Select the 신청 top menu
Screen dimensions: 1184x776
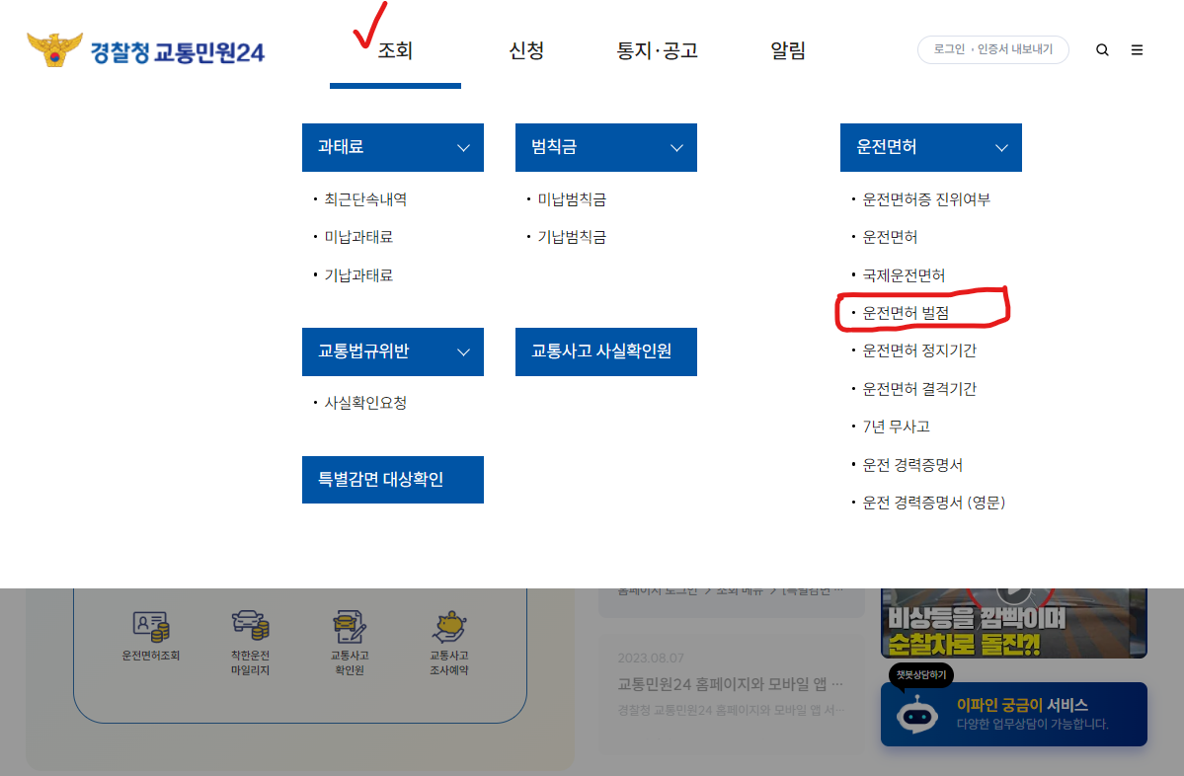click(526, 50)
